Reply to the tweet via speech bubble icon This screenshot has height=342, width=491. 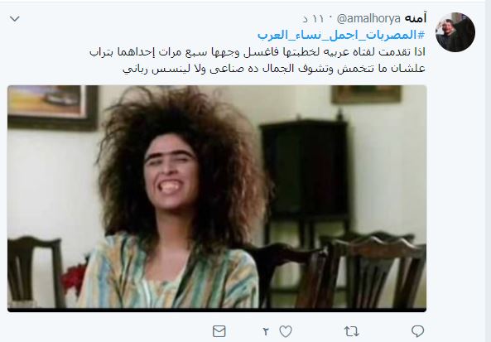tap(417, 331)
